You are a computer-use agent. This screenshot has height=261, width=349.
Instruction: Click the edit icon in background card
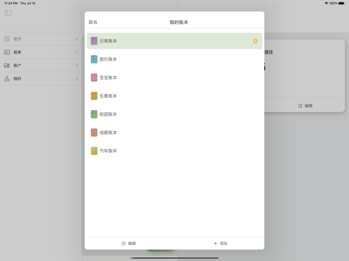pos(300,106)
